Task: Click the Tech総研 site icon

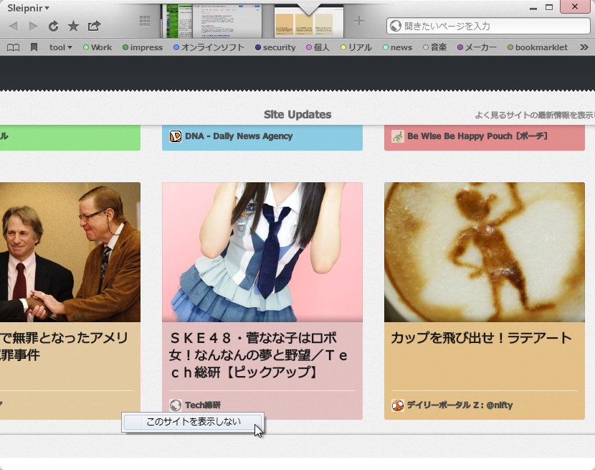Action: tap(176, 405)
